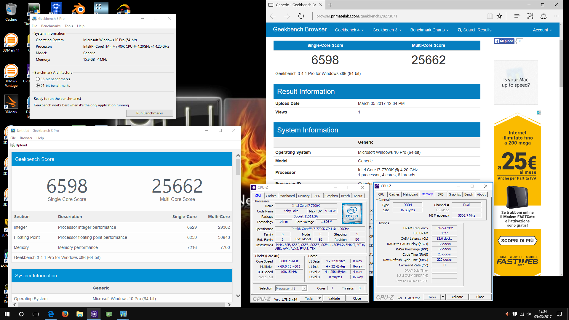Open File Explorer from the taskbar
The height and width of the screenshot is (320, 569).
click(x=79, y=314)
